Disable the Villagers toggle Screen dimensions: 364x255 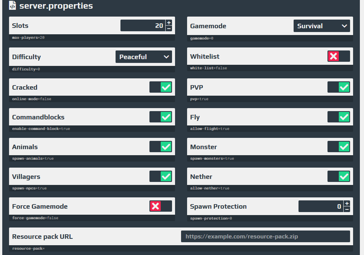click(x=161, y=176)
